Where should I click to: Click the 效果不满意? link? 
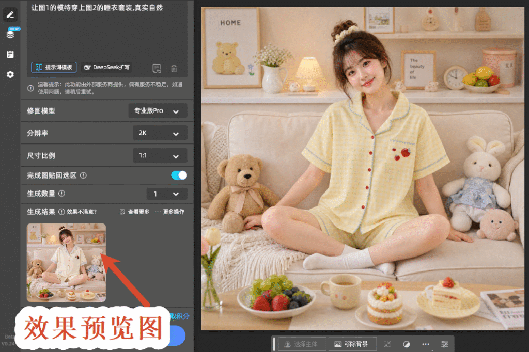click(82, 212)
